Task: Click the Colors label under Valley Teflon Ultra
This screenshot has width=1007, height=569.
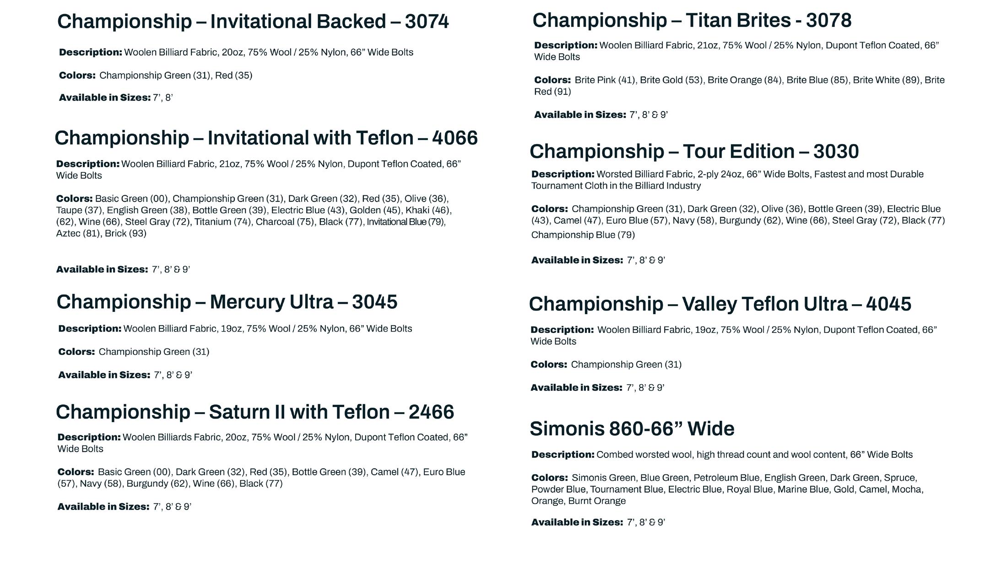Action: (548, 365)
